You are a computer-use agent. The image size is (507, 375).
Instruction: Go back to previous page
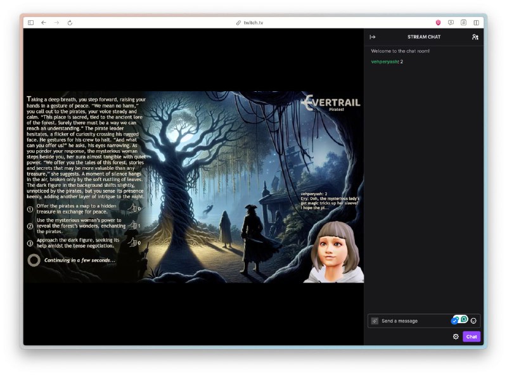44,23
